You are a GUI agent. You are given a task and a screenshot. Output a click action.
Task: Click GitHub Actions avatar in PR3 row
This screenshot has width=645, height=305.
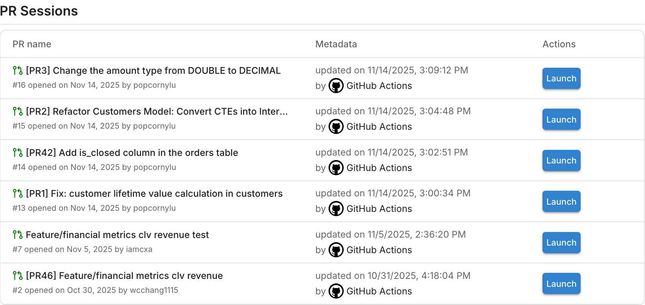pos(336,86)
